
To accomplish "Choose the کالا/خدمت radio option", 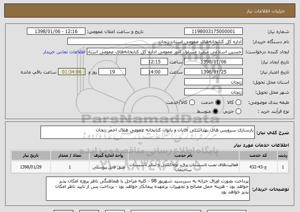I will tap(191, 102).
